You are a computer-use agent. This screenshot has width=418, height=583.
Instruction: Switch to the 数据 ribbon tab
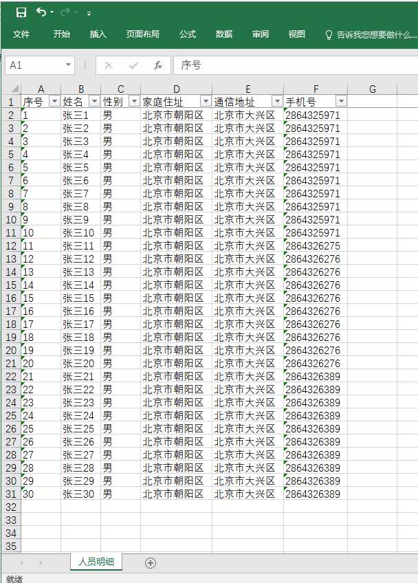pos(224,34)
